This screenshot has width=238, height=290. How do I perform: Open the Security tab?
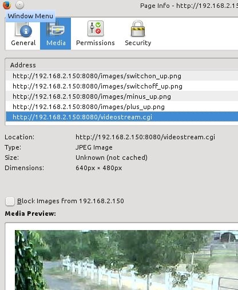pyautogui.click(x=138, y=34)
